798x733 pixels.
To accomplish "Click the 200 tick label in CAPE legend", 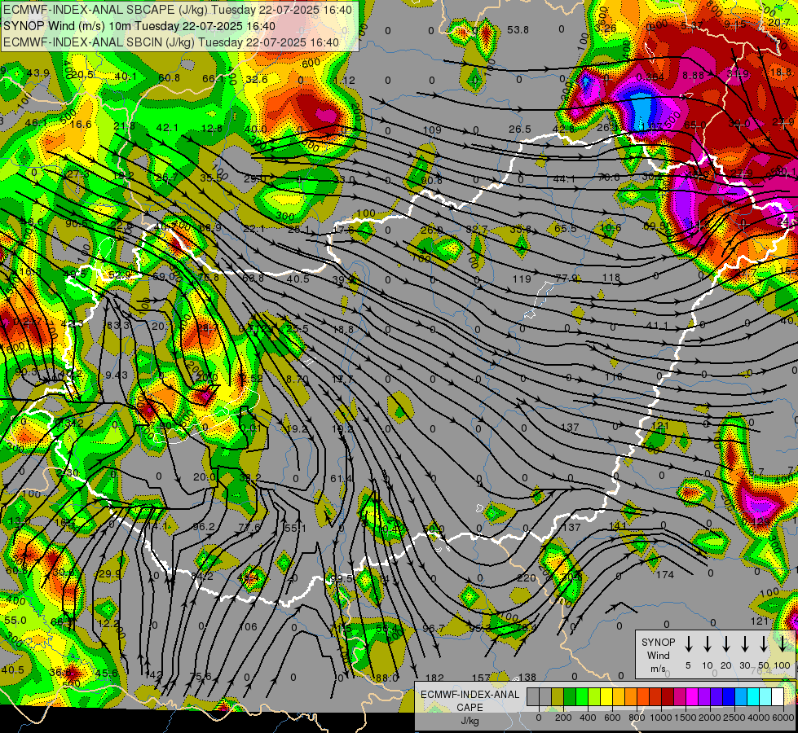I will click(563, 718).
